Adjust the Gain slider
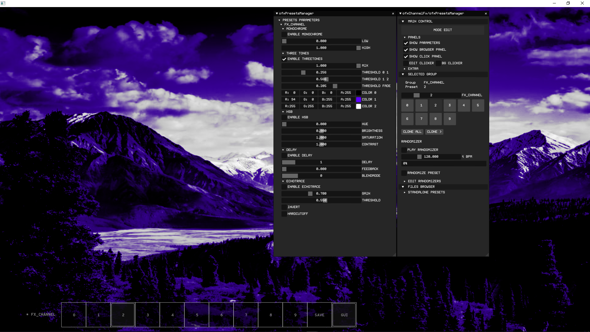This screenshot has width=590, height=332. coord(321,194)
